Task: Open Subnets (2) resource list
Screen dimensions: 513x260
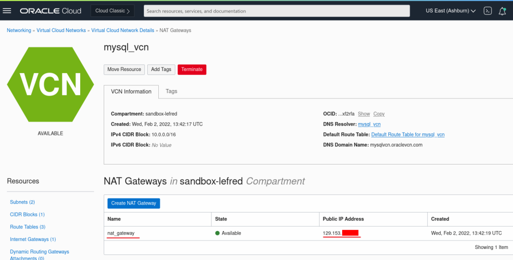Action: pyautogui.click(x=22, y=202)
